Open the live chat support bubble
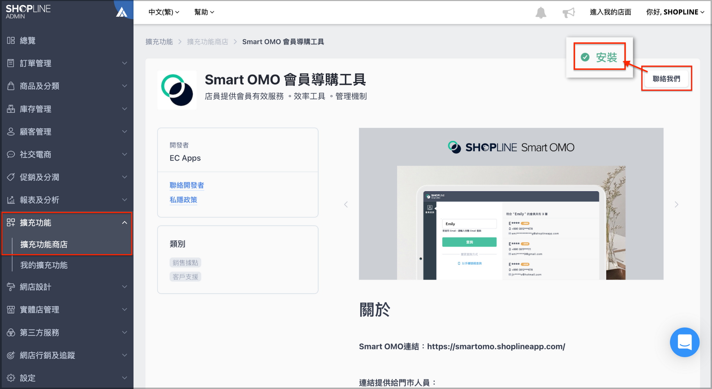The width and height of the screenshot is (712, 389). pyautogui.click(x=685, y=342)
